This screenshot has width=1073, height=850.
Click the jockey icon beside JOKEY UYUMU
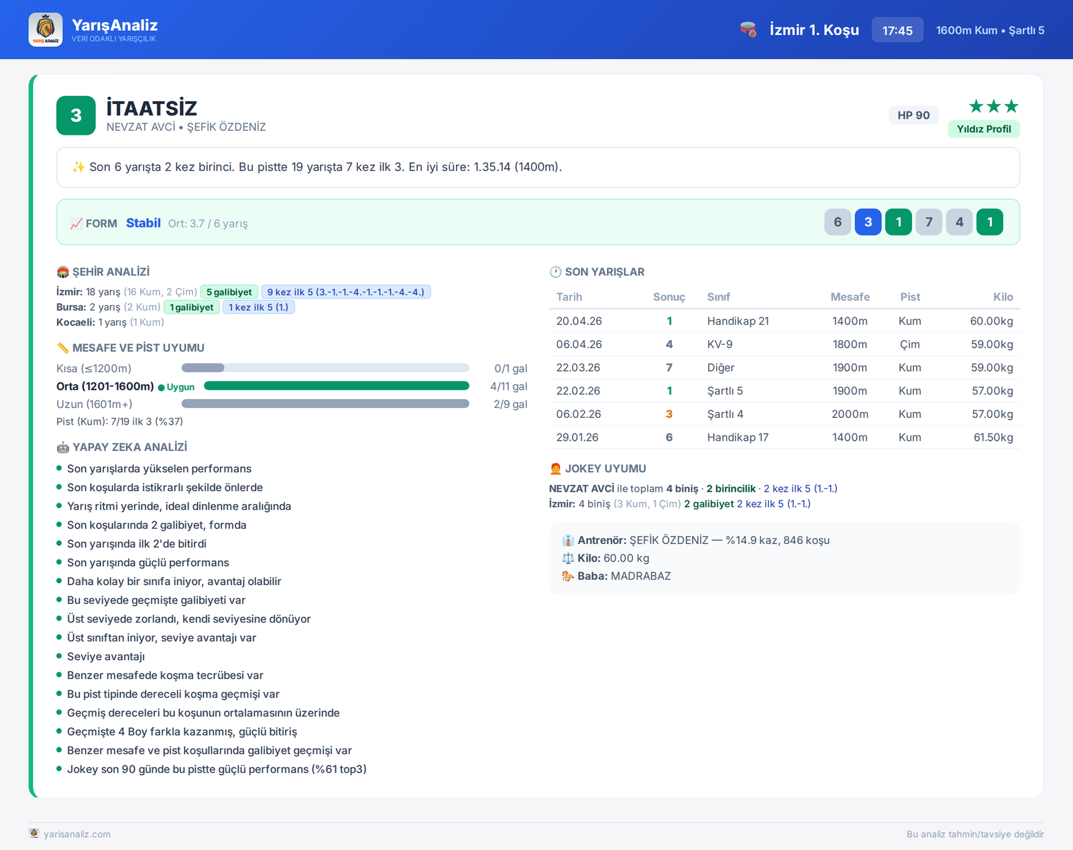click(555, 468)
